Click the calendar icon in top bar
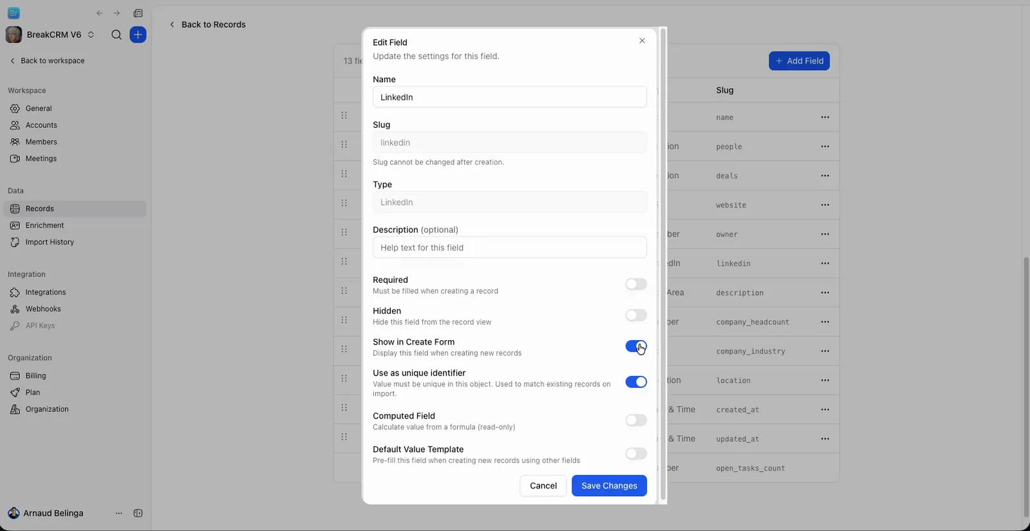This screenshot has height=531, width=1030. [x=138, y=13]
